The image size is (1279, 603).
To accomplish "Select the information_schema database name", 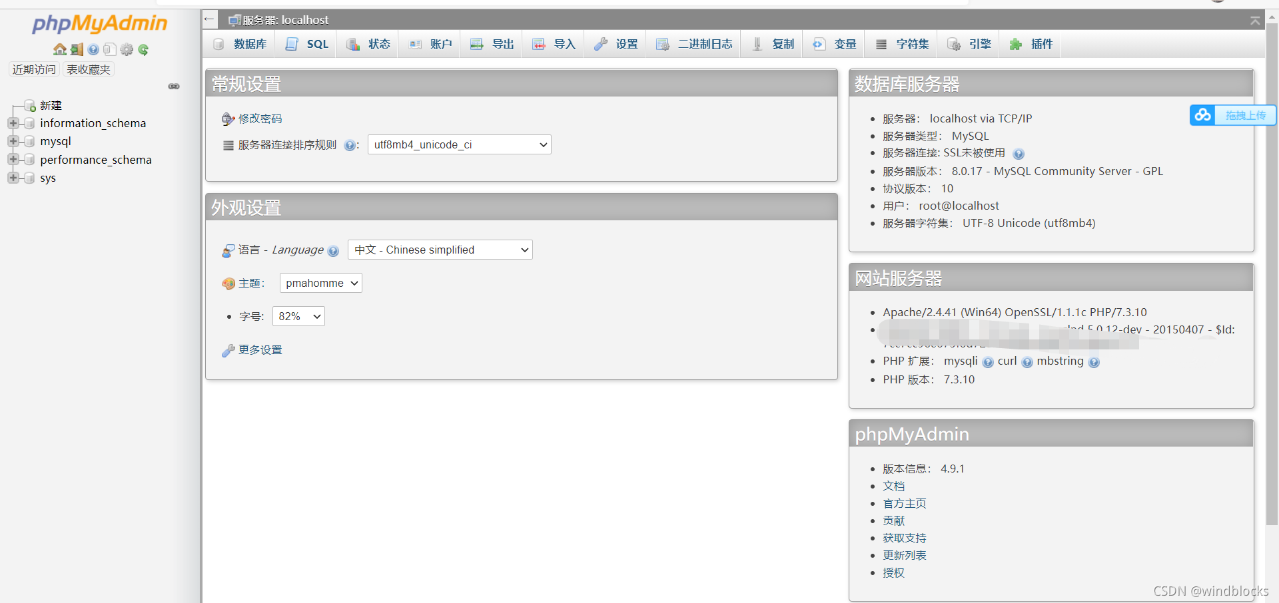I will [x=93, y=123].
